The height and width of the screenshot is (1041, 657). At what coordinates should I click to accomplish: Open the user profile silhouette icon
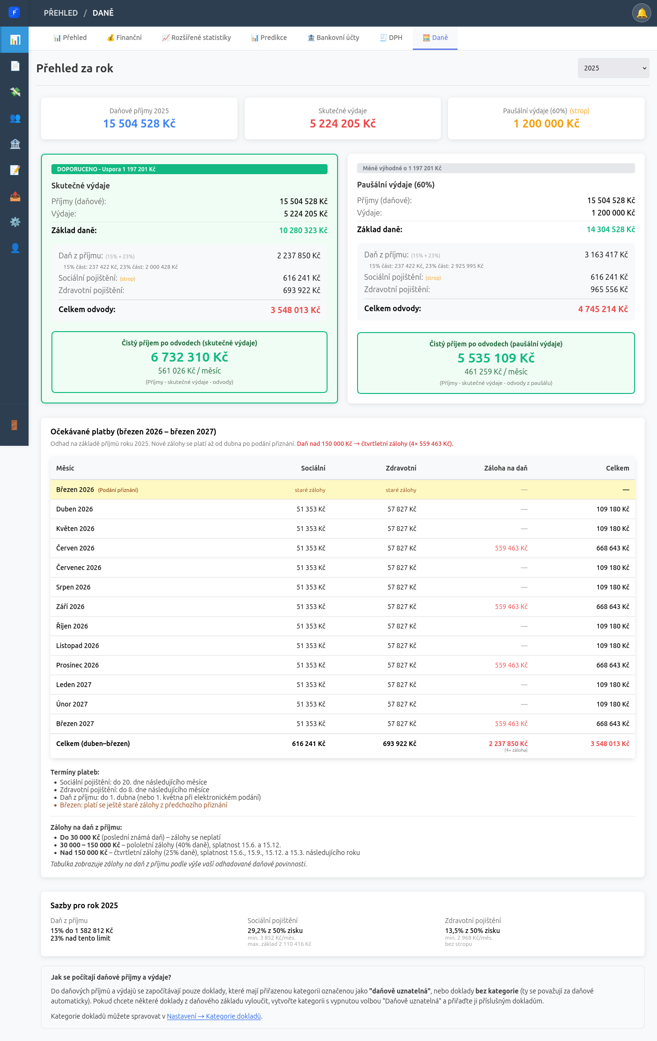tap(15, 248)
